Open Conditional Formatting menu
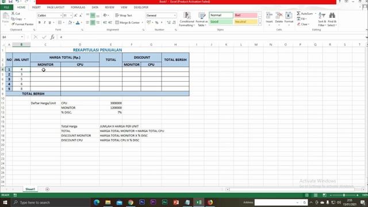Viewport: 368px width, 207px height. click(x=187, y=20)
